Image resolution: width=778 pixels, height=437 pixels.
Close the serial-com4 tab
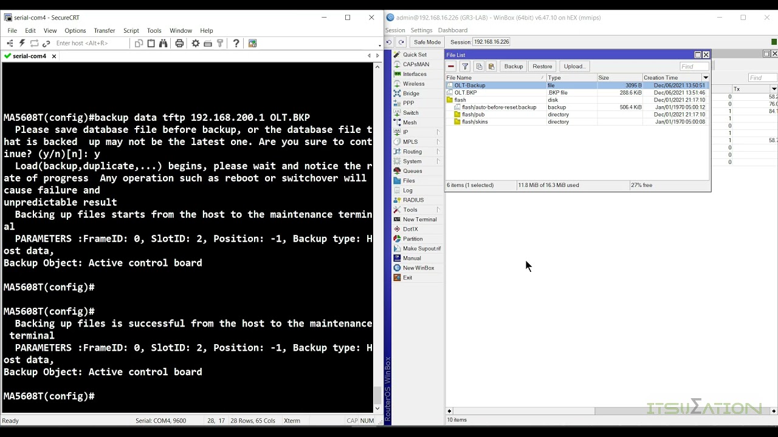point(54,56)
